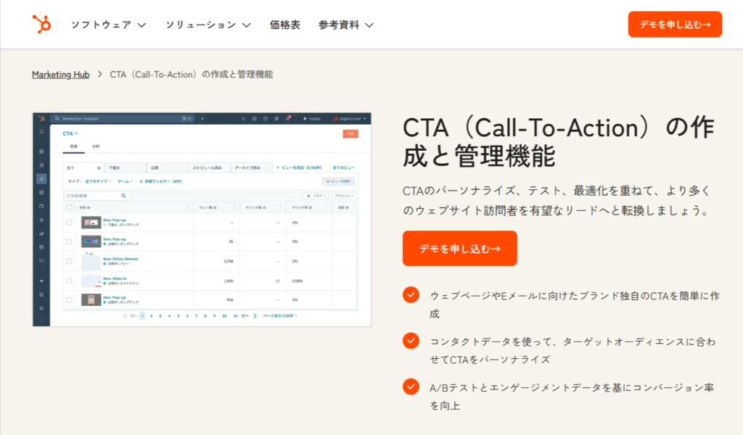Click the content icon below the megaphone icon
Screen dimensions: 743x435
coord(41,193)
